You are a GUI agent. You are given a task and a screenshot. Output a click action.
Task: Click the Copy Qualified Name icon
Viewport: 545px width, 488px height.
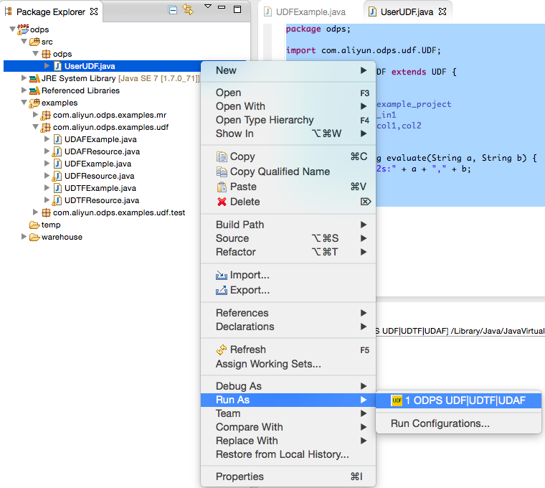click(222, 172)
